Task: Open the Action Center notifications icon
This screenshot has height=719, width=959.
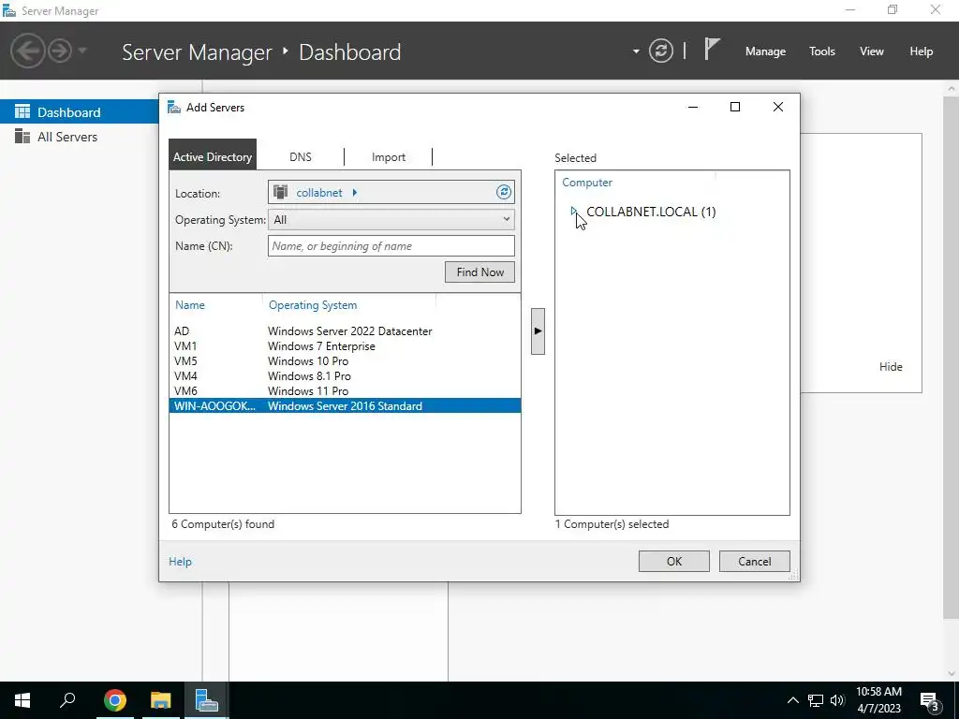Action: 930,701
